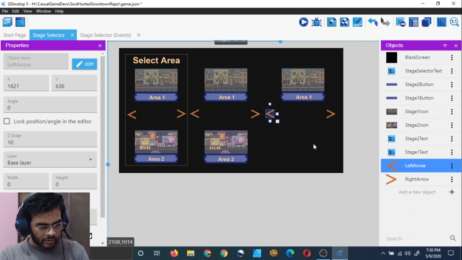Open the Window menu
The image size is (462, 260).
tap(43, 11)
